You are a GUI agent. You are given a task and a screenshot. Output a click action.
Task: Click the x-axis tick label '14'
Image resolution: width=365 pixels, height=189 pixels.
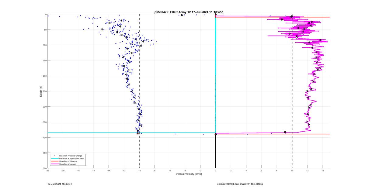322,170
